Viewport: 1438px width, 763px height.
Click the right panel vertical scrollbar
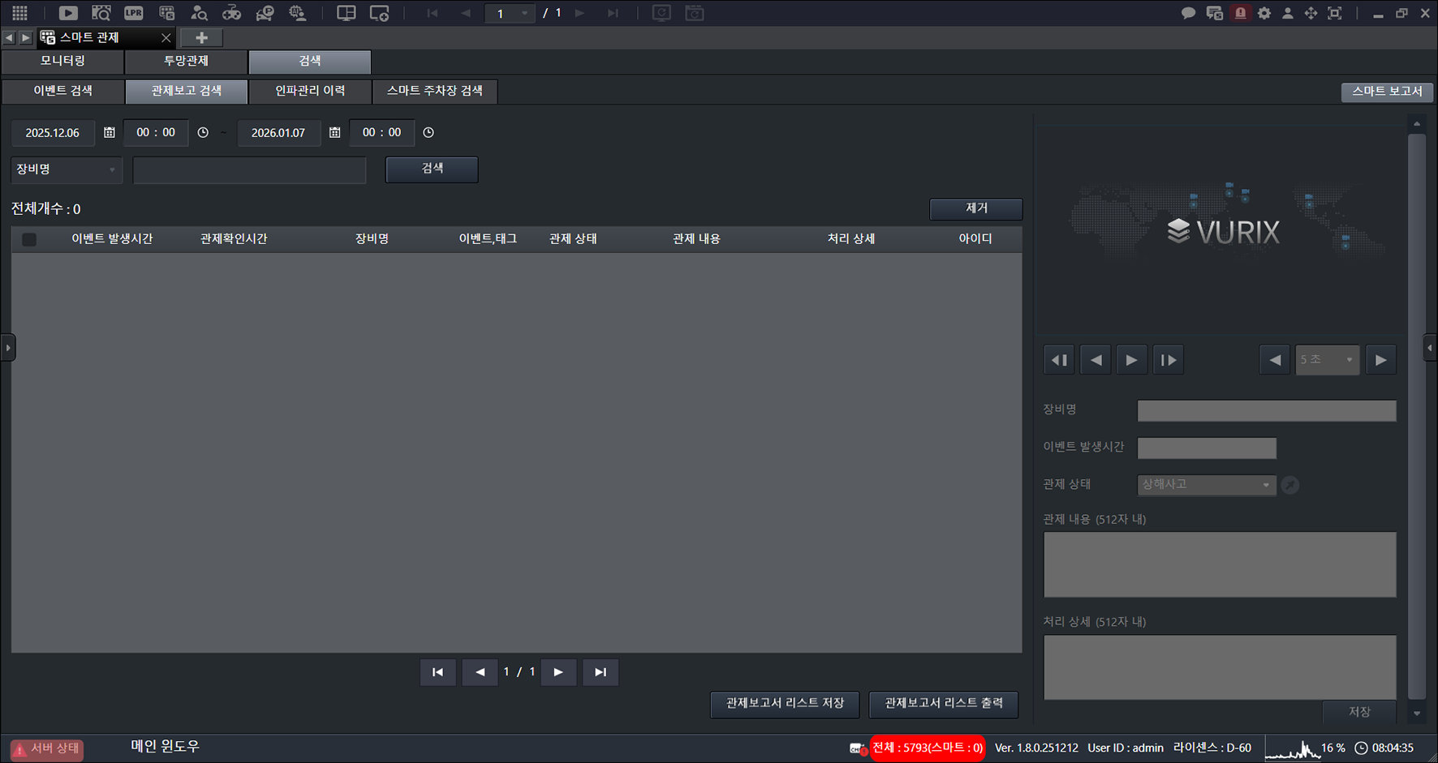point(1417,417)
